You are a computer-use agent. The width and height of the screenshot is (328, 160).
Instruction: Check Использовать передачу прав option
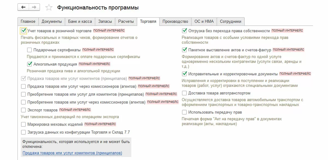coord(184,112)
